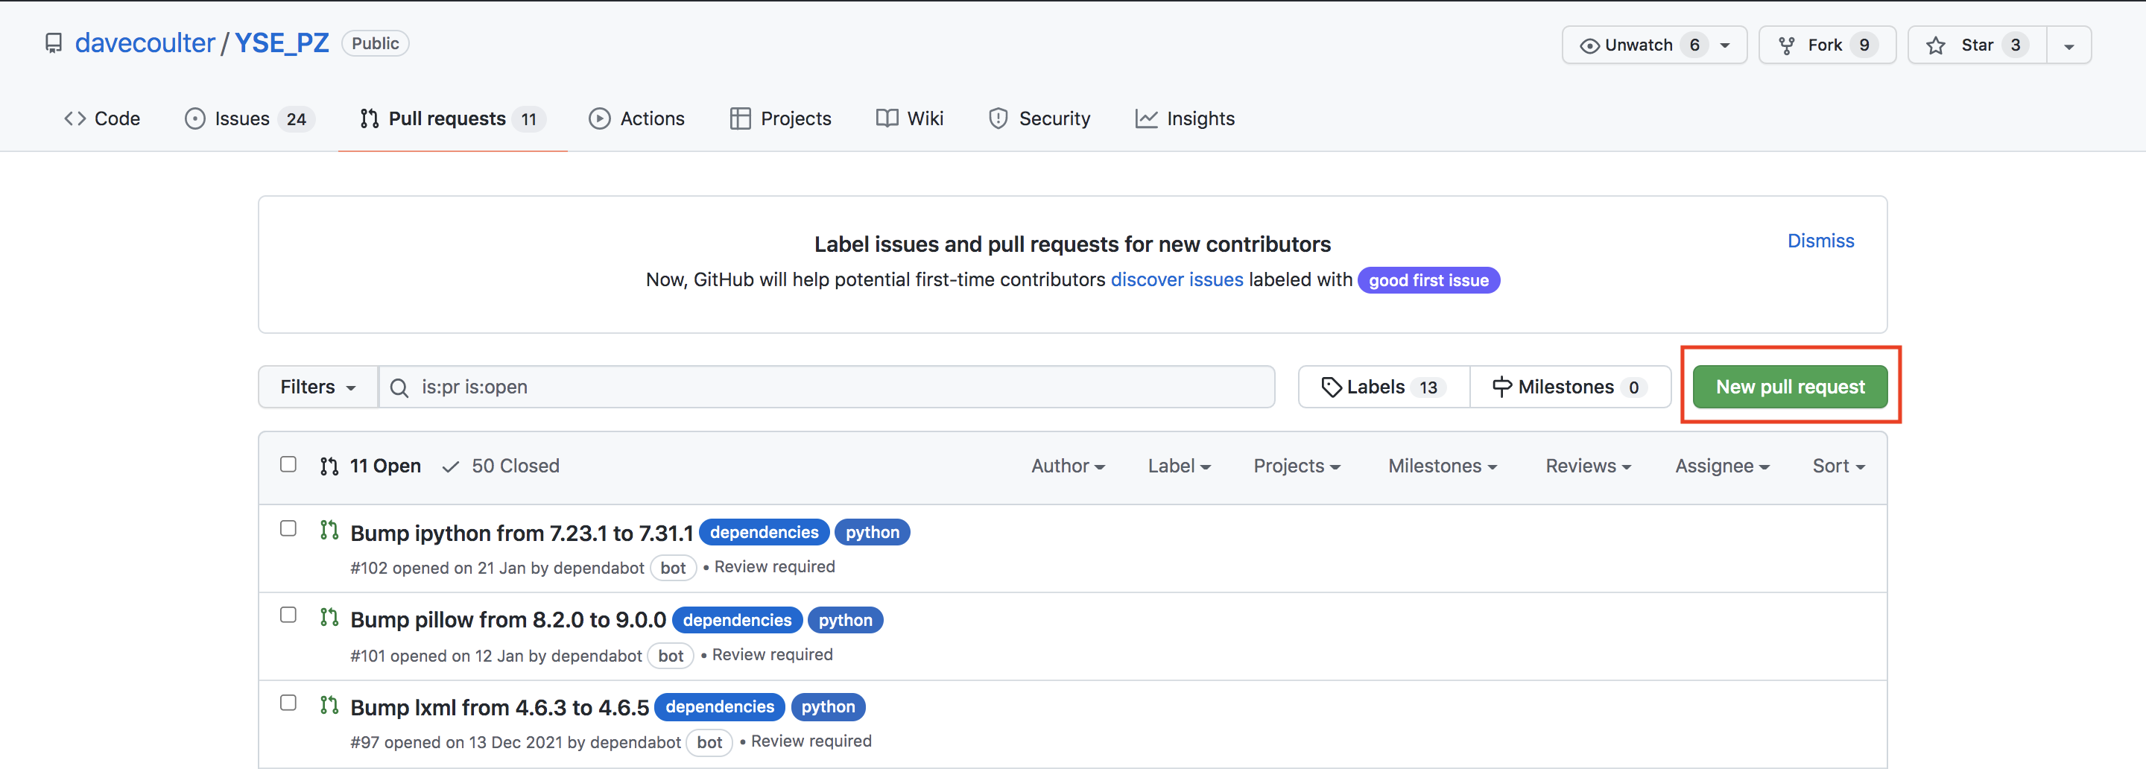Open the YSE_PZ repository link
Viewport: 2146px width, 769px height.
click(x=282, y=43)
